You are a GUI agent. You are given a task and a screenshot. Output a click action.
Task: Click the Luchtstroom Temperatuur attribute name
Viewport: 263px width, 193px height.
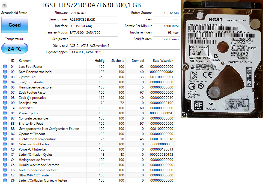(37, 139)
